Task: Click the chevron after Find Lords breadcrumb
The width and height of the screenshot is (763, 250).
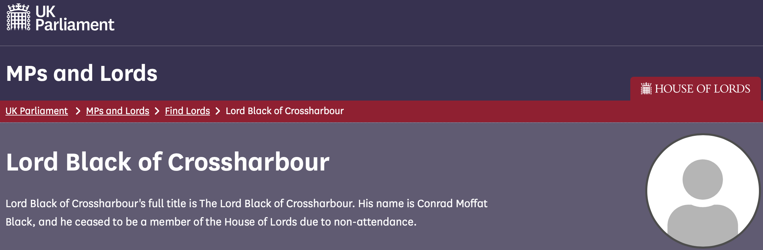Action: coord(218,111)
